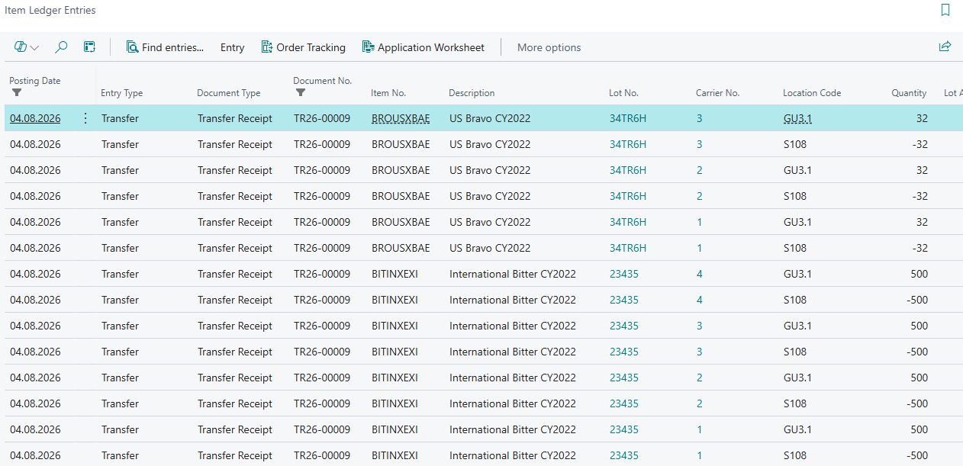The width and height of the screenshot is (963, 466).
Task: Open lot 34TR6H in the selected row
Action: click(x=628, y=118)
